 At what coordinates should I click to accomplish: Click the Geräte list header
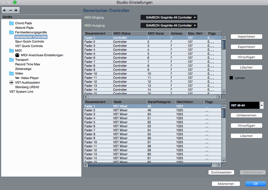point(41,17)
